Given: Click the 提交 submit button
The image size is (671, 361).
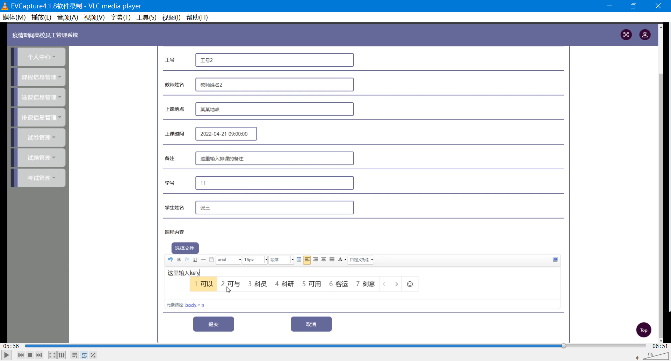Looking at the screenshot, I should click(214, 324).
